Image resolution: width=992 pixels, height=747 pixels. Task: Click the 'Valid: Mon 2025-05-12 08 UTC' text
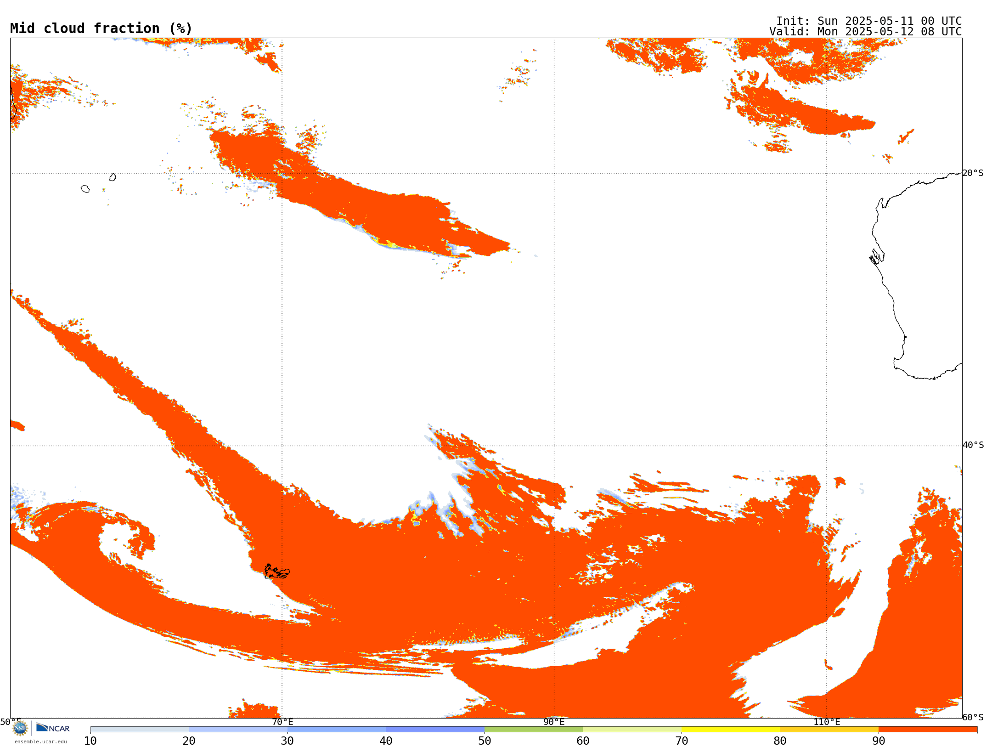pyautogui.click(x=866, y=32)
